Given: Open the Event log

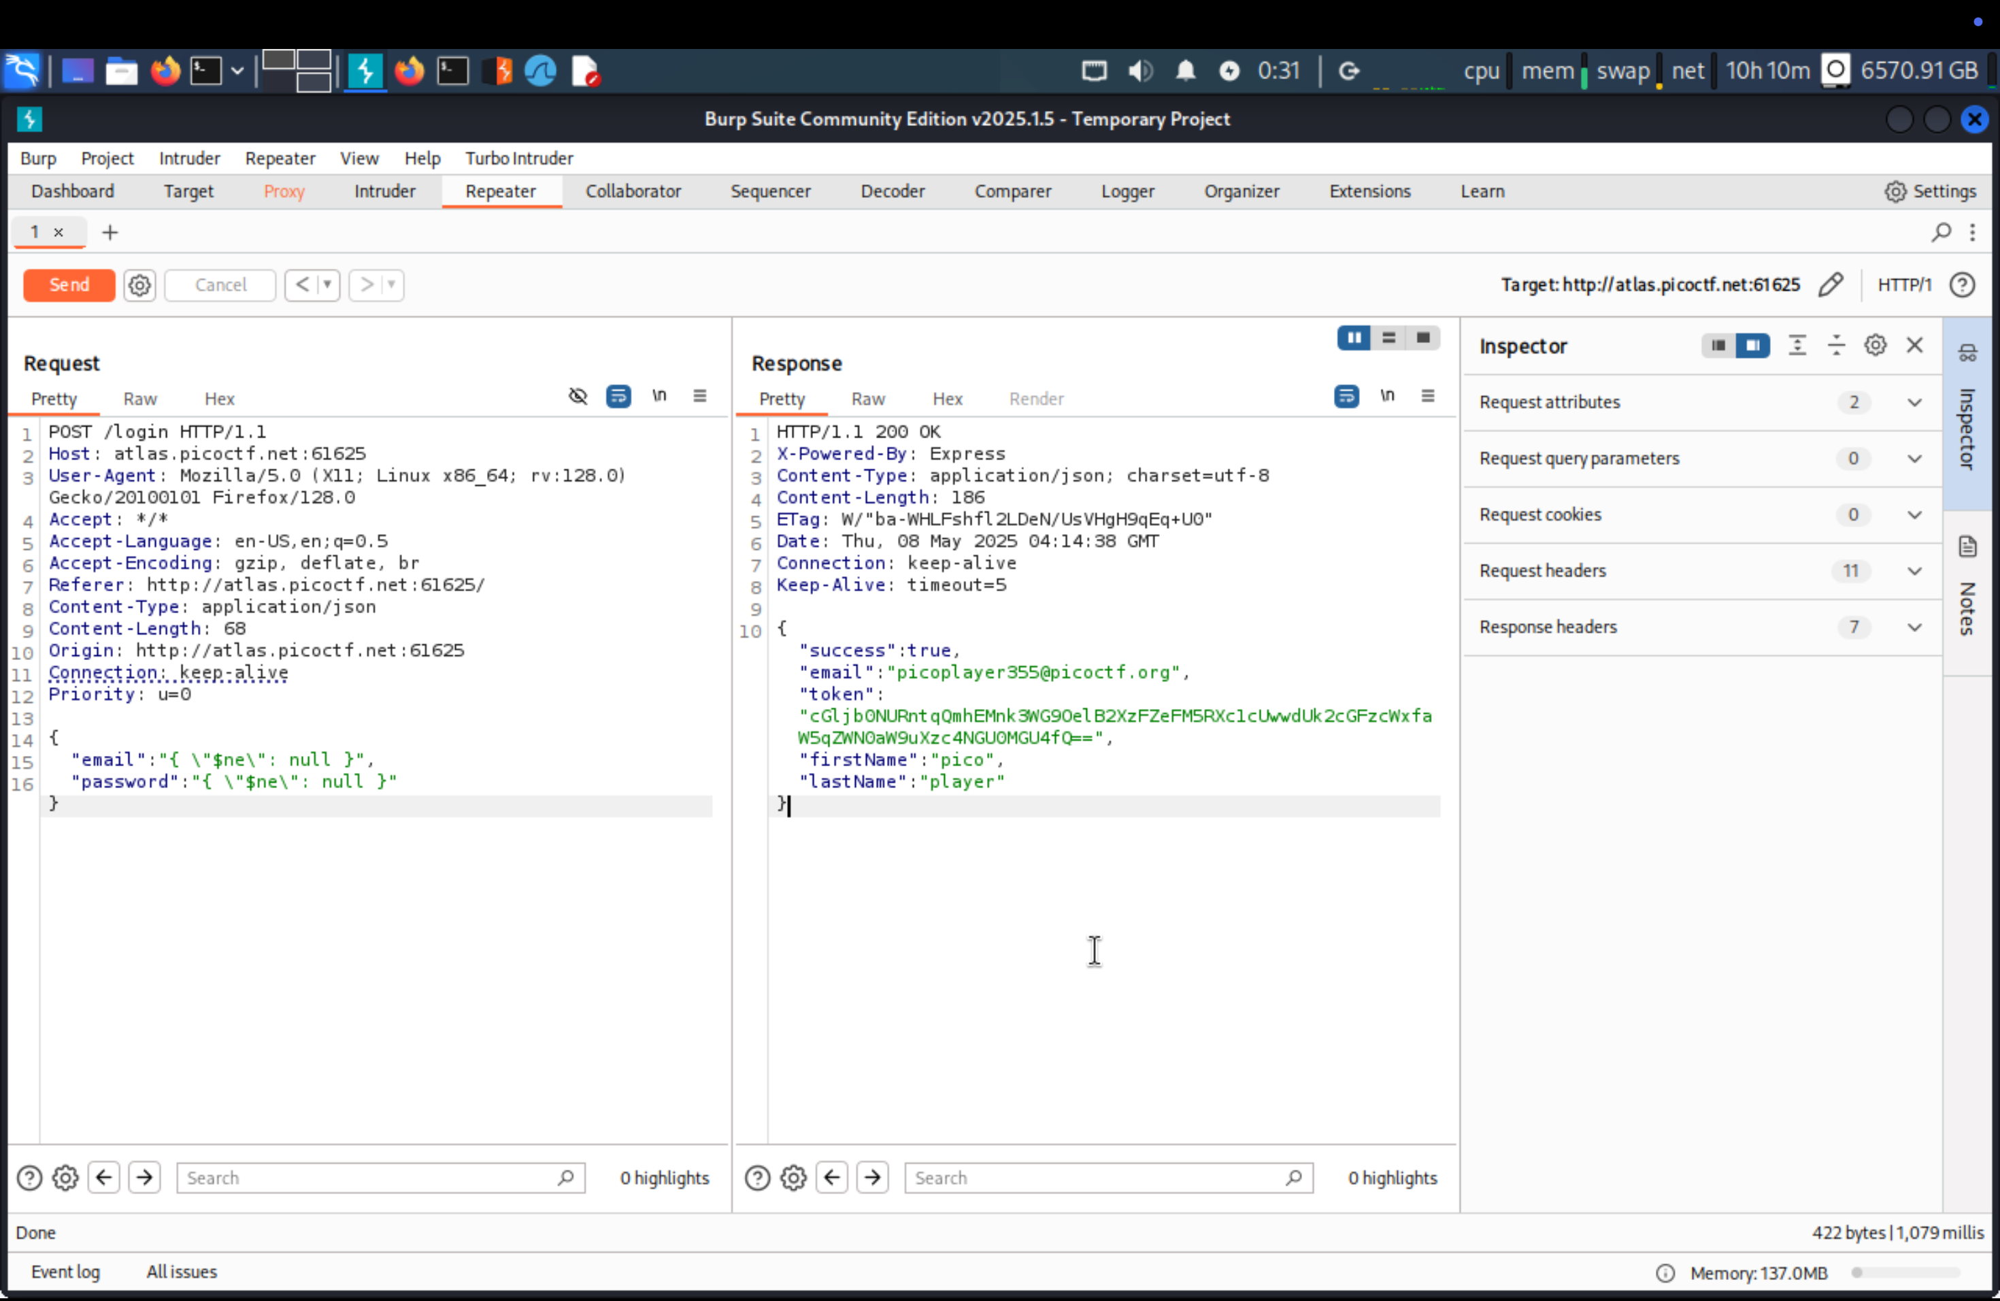Looking at the screenshot, I should point(65,1272).
